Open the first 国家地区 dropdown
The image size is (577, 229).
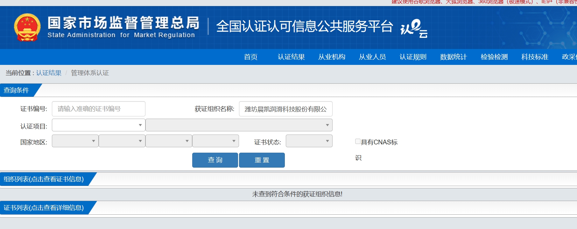point(75,141)
